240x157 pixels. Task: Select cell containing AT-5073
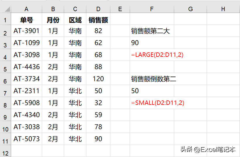[x=26, y=139]
